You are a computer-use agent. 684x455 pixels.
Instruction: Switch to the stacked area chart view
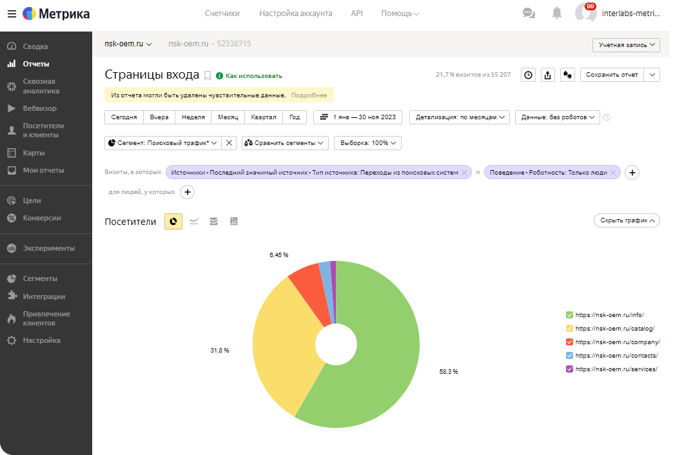[214, 221]
